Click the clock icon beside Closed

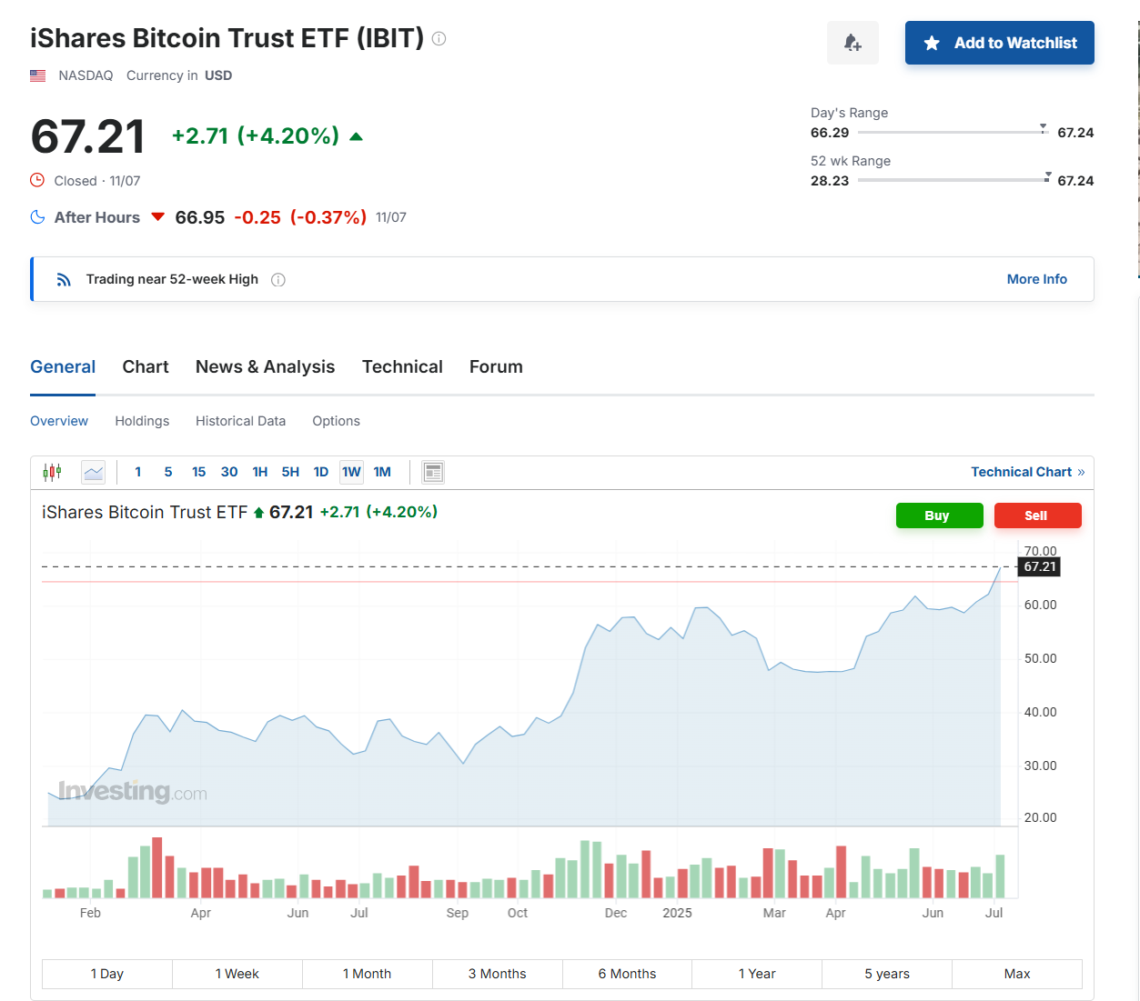37,180
